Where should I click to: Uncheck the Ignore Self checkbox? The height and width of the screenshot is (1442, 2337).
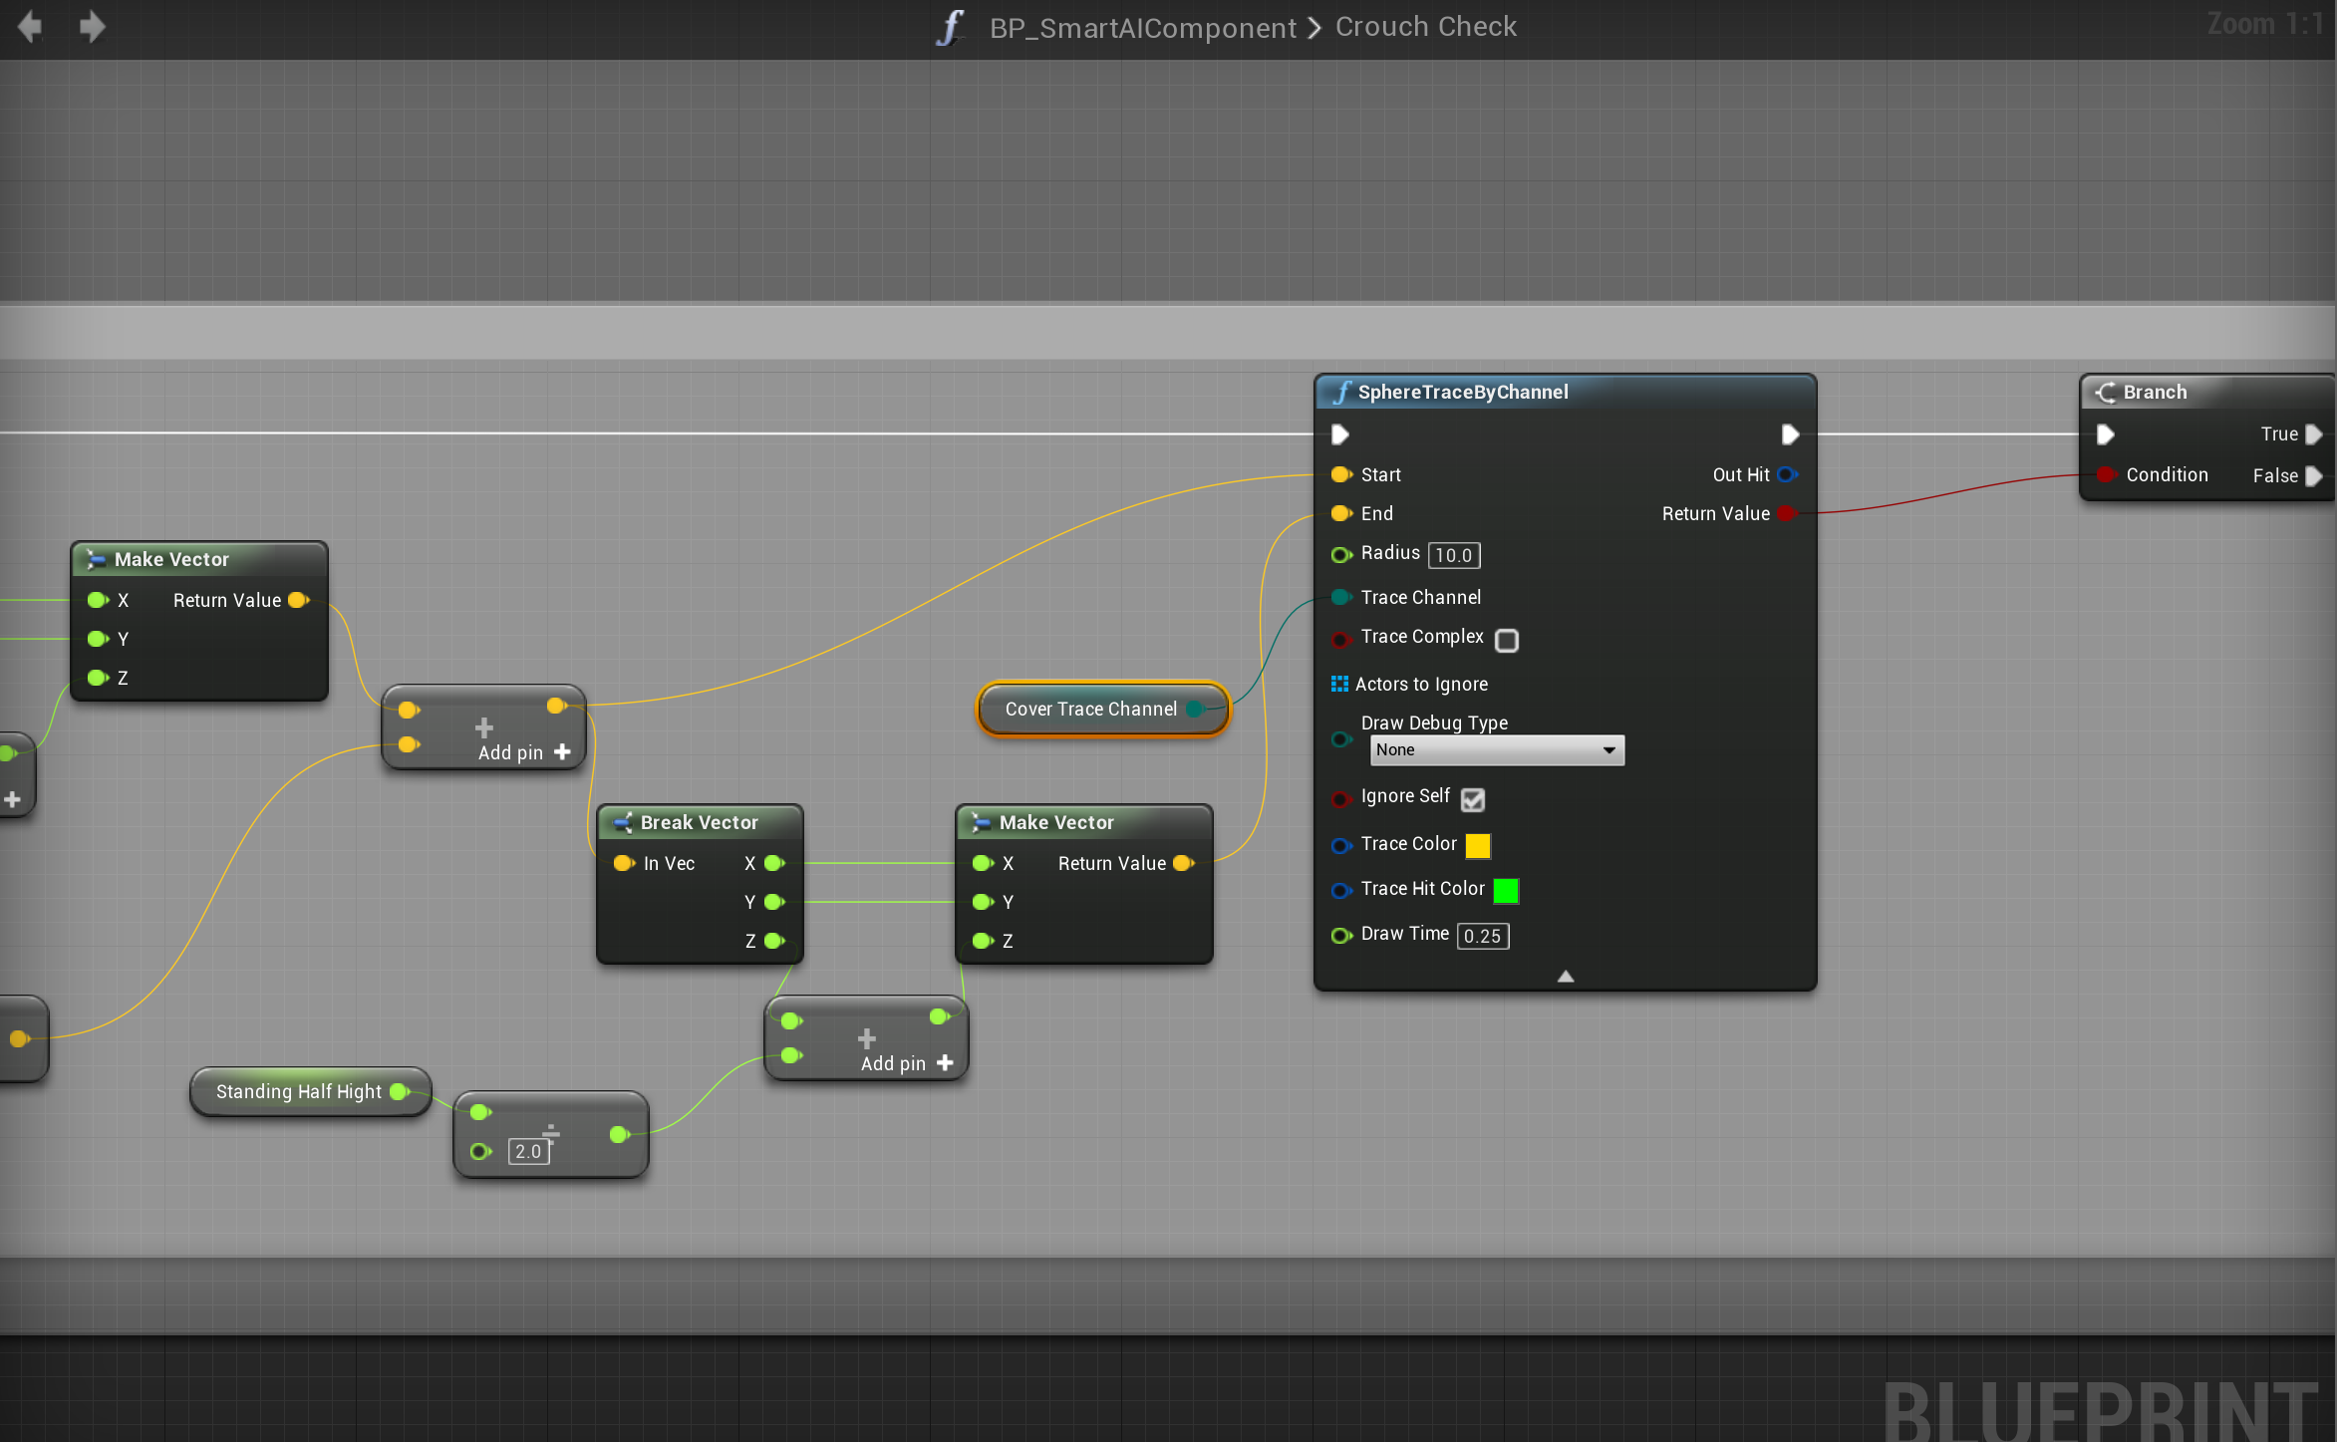[x=1472, y=799]
